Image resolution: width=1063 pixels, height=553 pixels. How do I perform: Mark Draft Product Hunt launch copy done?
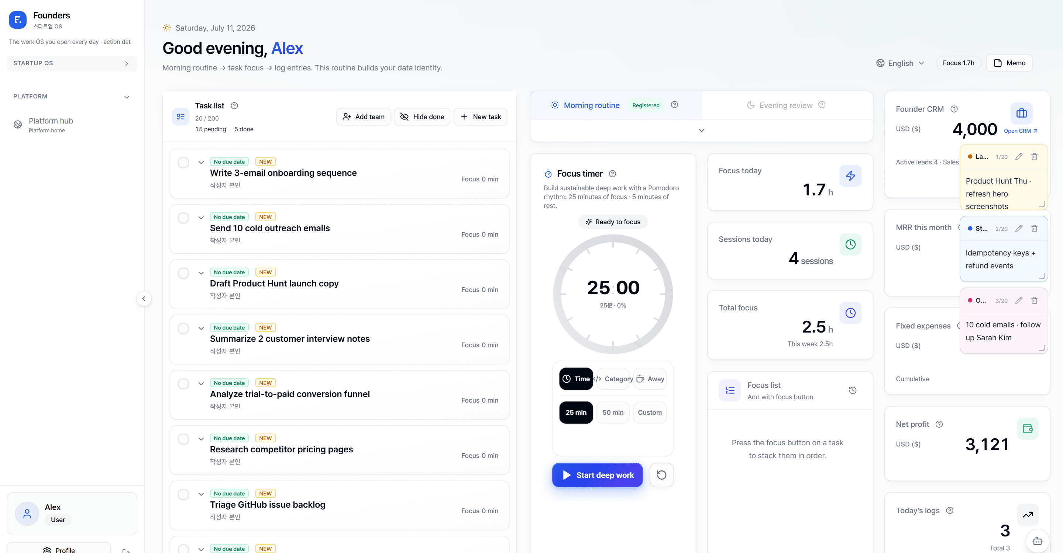click(x=183, y=273)
